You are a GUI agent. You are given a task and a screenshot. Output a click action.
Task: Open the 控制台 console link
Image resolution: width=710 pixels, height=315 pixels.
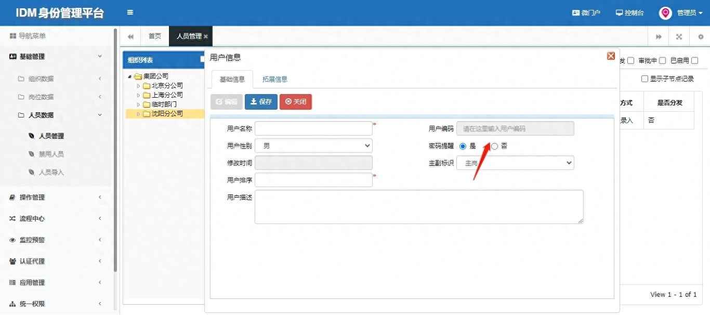pyautogui.click(x=630, y=12)
